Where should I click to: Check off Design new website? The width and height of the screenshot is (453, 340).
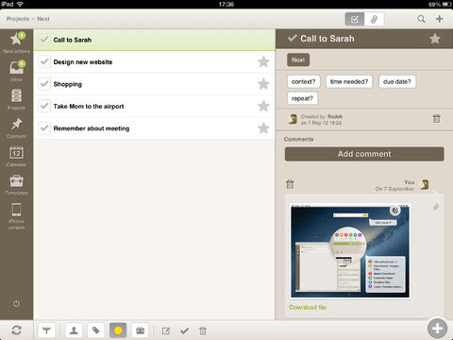[44, 61]
